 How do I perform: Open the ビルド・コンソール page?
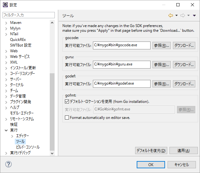(x=28, y=147)
